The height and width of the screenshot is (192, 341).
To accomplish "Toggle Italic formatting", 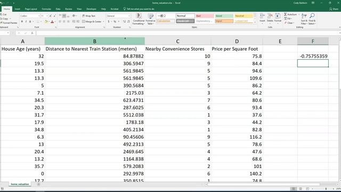I will [x=26, y=21].
